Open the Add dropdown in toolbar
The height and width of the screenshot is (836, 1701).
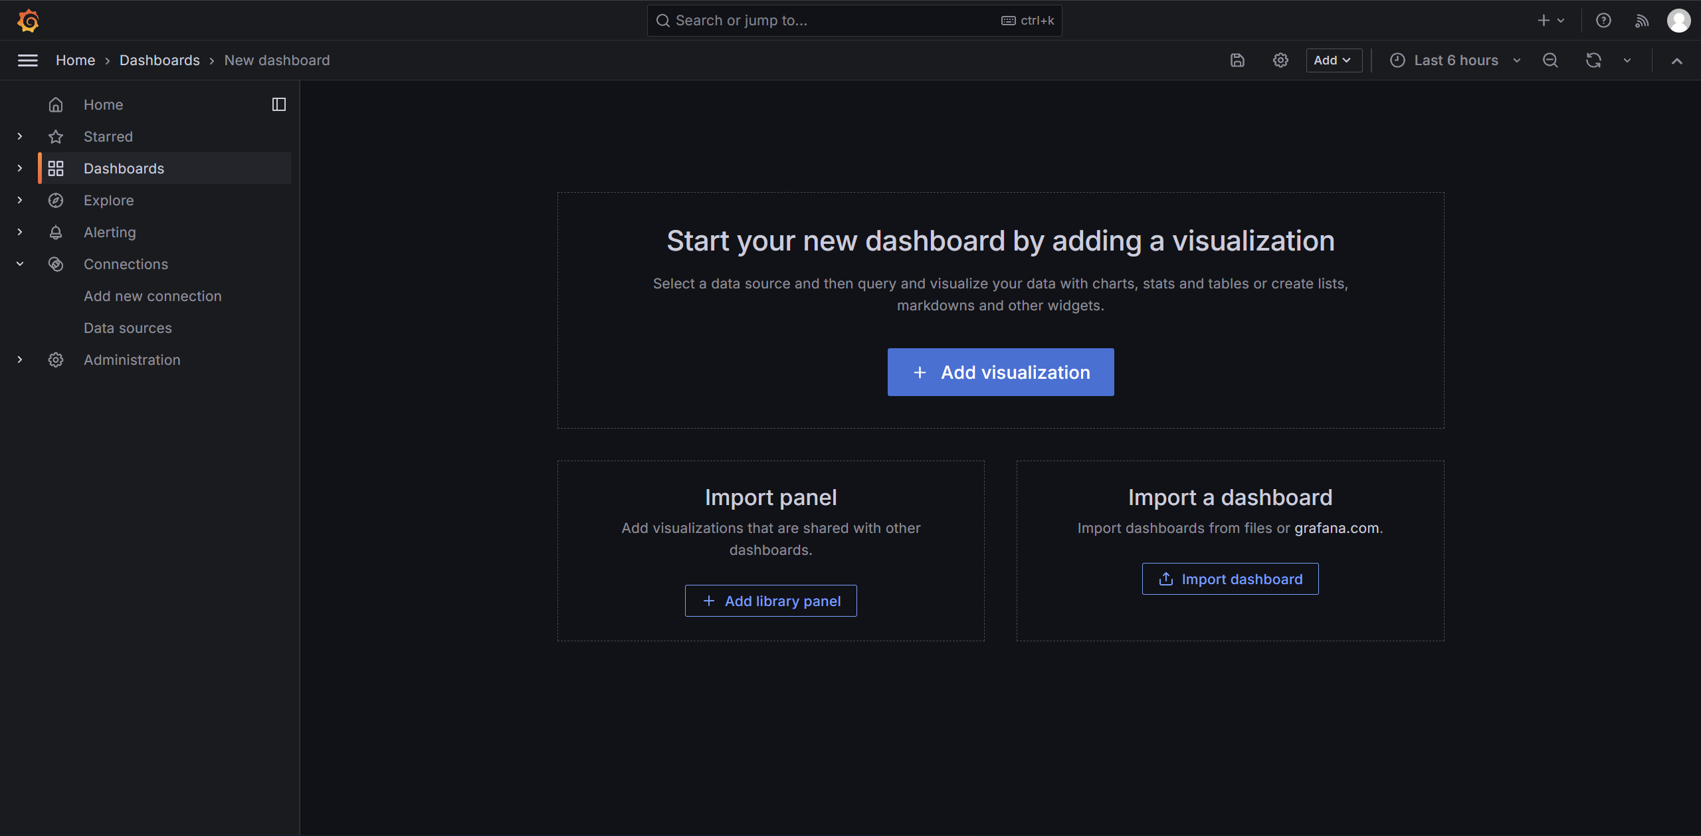(x=1334, y=60)
